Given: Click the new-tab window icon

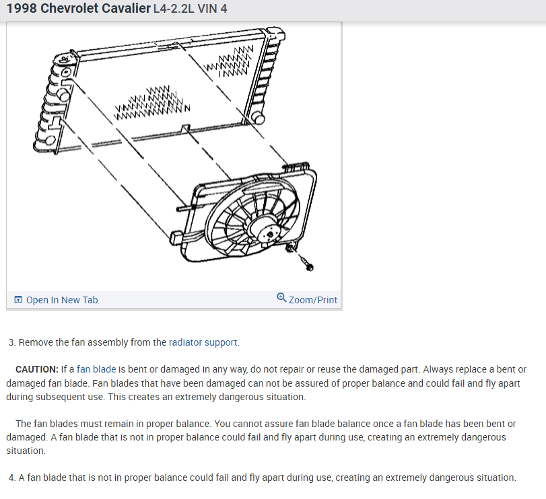Looking at the screenshot, I should 18,300.
